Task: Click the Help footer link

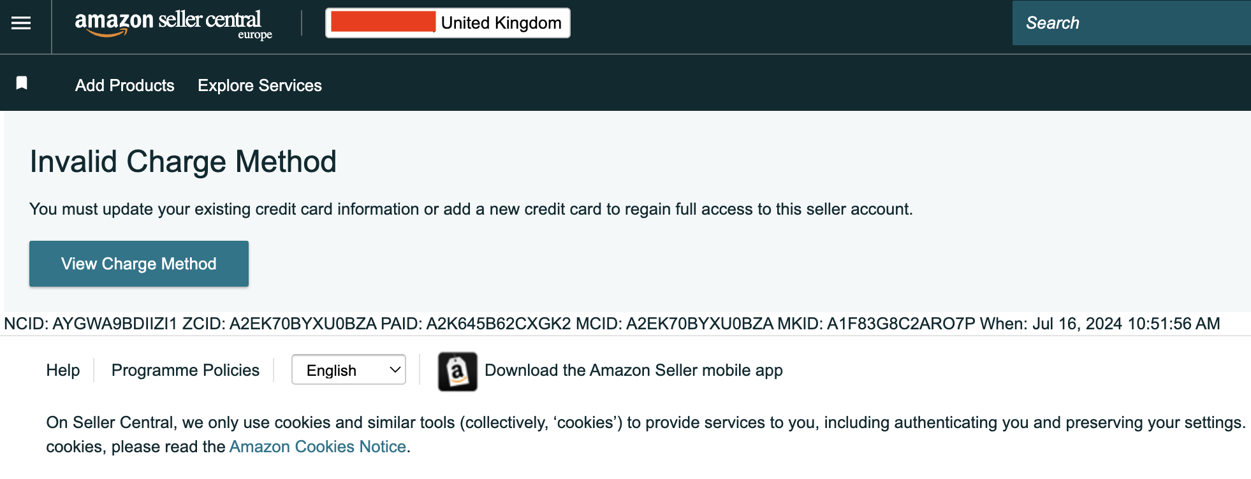Action: [x=63, y=370]
